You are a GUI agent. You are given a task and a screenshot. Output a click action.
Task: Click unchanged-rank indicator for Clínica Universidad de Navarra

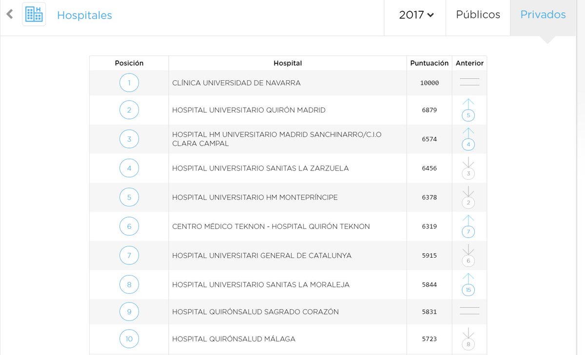(469, 82)
